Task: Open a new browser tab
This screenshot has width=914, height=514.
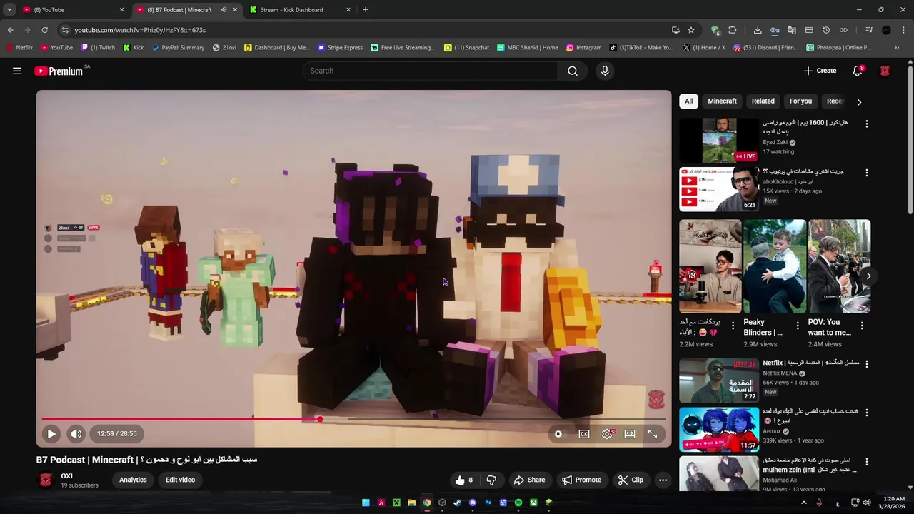Action: click(x=366, y=10)
